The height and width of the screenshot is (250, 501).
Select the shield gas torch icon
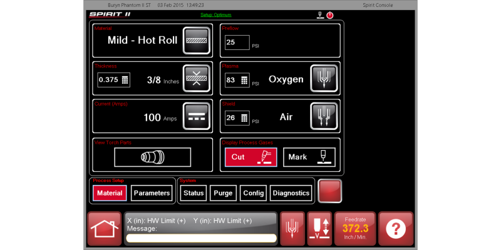pyautogui.click(x=325, y=116)
